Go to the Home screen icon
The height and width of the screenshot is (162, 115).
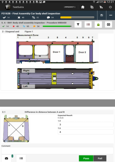[x=83, y=7]
